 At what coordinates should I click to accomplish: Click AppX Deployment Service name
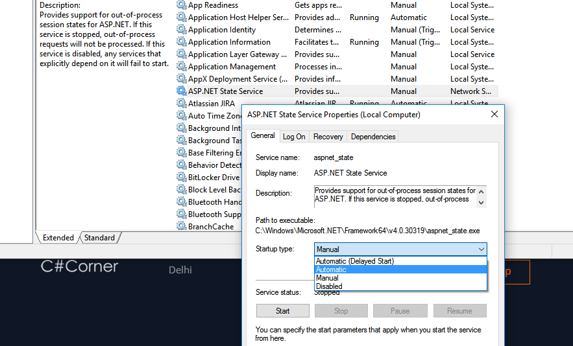pyautogui.click(x=238, y=79)
